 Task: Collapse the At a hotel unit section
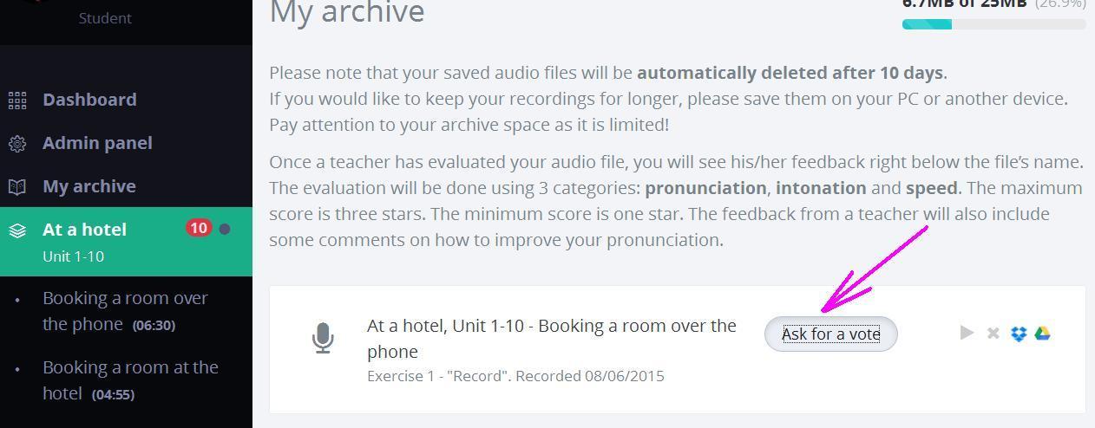point(126,242)
